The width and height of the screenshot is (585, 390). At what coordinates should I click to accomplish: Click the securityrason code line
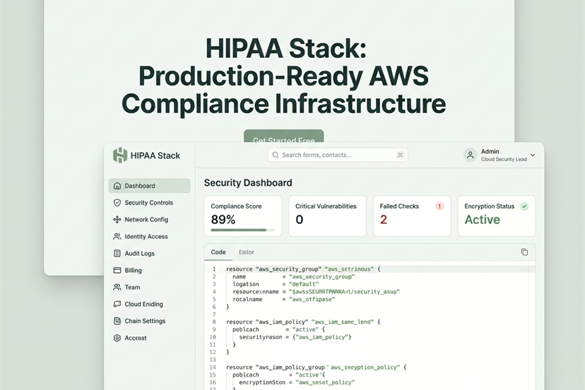point(295,337)
